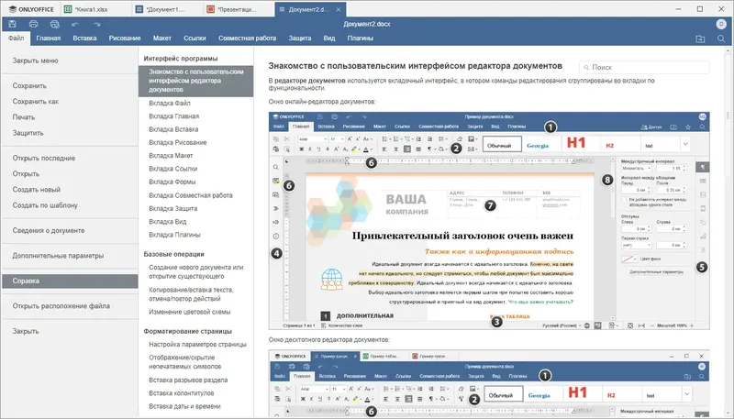
Task: Open Изменение цветовой схемы help topic
Action: (195, 312)
